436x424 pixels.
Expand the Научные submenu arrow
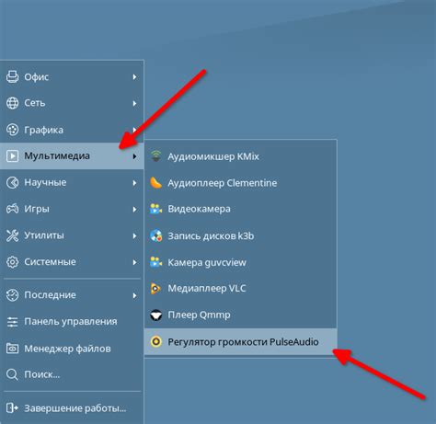pyautogui.click(x=134, y=183)
